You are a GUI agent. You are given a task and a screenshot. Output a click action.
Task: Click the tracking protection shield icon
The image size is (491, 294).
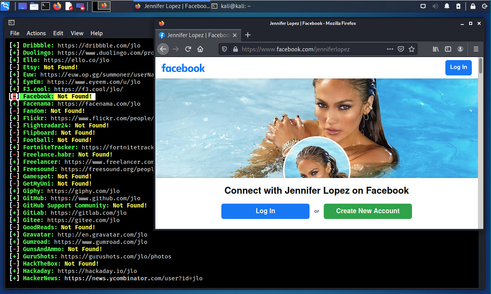coord(225,49)
